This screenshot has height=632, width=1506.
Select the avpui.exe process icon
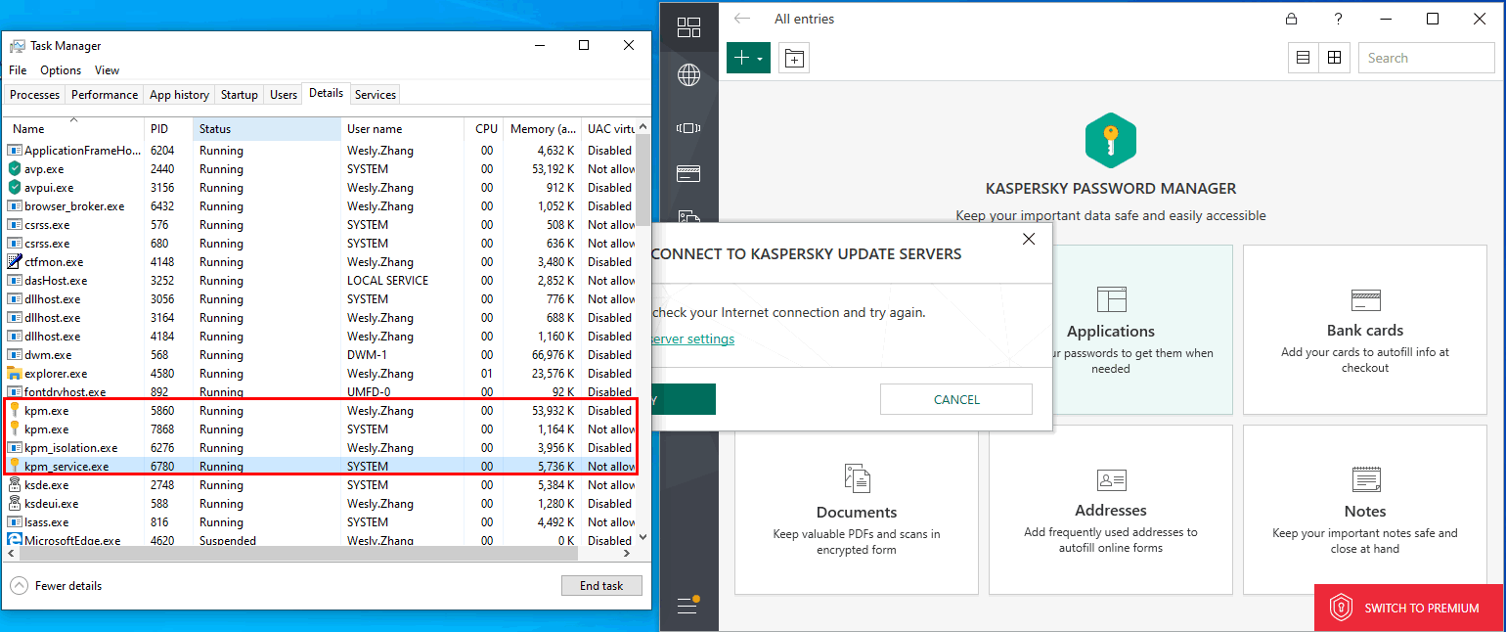[x=15, y=188]
